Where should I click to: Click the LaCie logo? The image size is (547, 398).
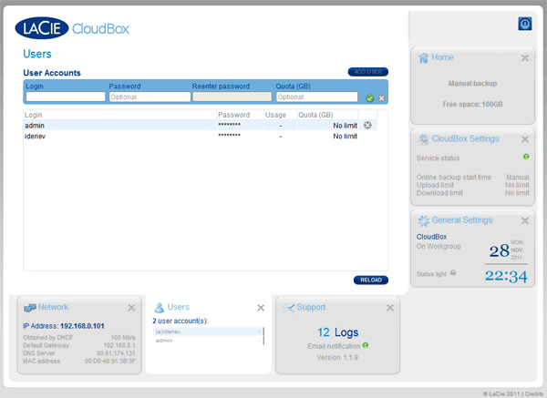tap(42, 28)
